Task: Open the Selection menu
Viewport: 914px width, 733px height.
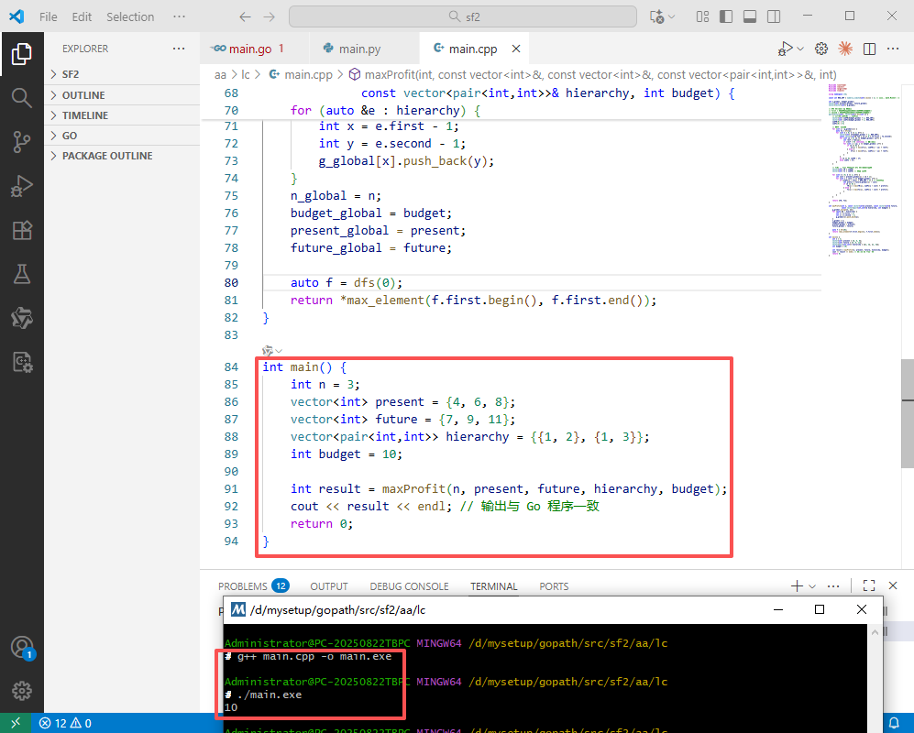Action: [x=130, y=16]
